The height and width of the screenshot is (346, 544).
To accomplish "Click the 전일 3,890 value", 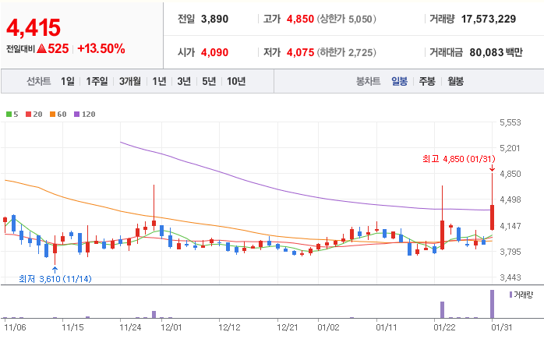I will coord(214,19).
